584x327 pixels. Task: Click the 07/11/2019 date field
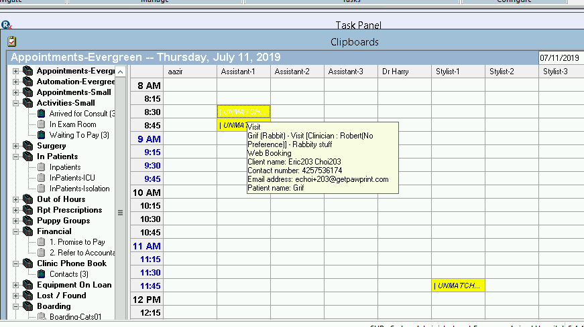(561, 58)
